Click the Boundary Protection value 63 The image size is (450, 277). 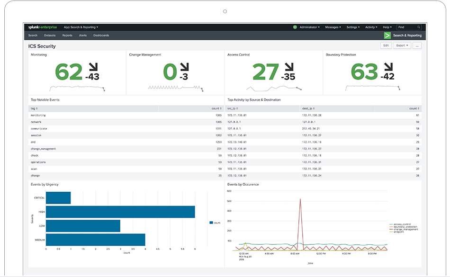[364, 71]
